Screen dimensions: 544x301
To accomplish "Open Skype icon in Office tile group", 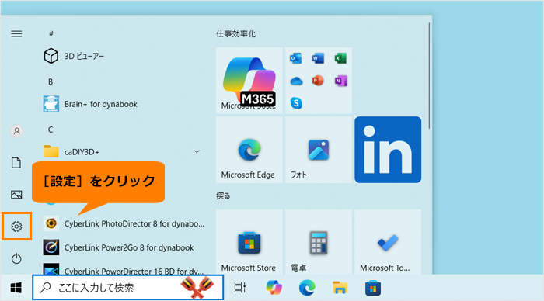I will (296, 103).
